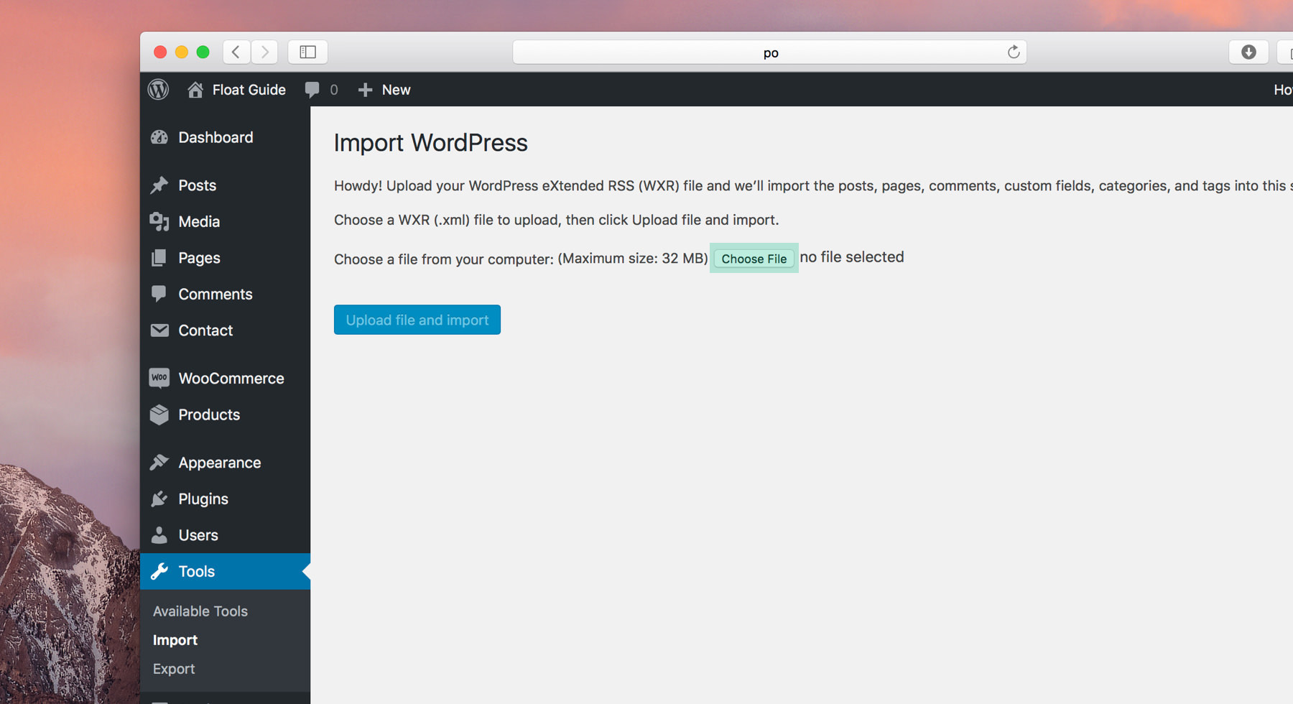This screenshot has width=1293, height=704.
Task: Click the Comments speech bubble sidebar icon
Action: [x=159, y=294]
